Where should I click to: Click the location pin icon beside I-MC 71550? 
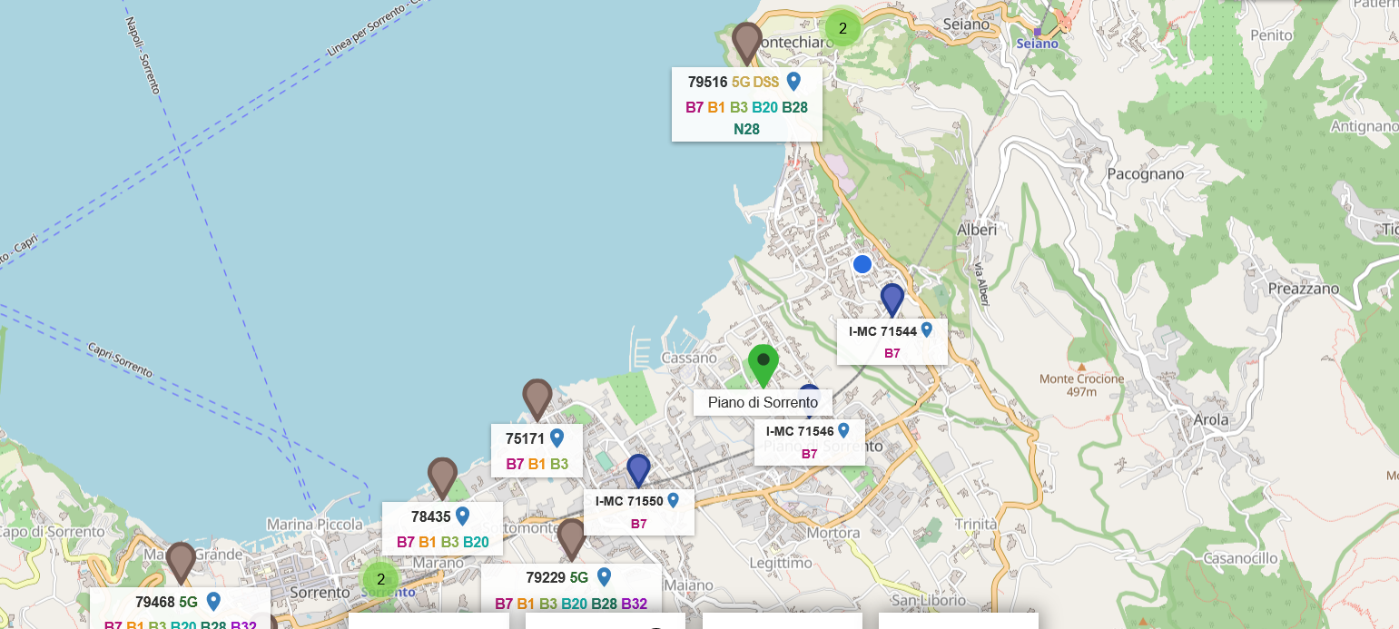673,500
